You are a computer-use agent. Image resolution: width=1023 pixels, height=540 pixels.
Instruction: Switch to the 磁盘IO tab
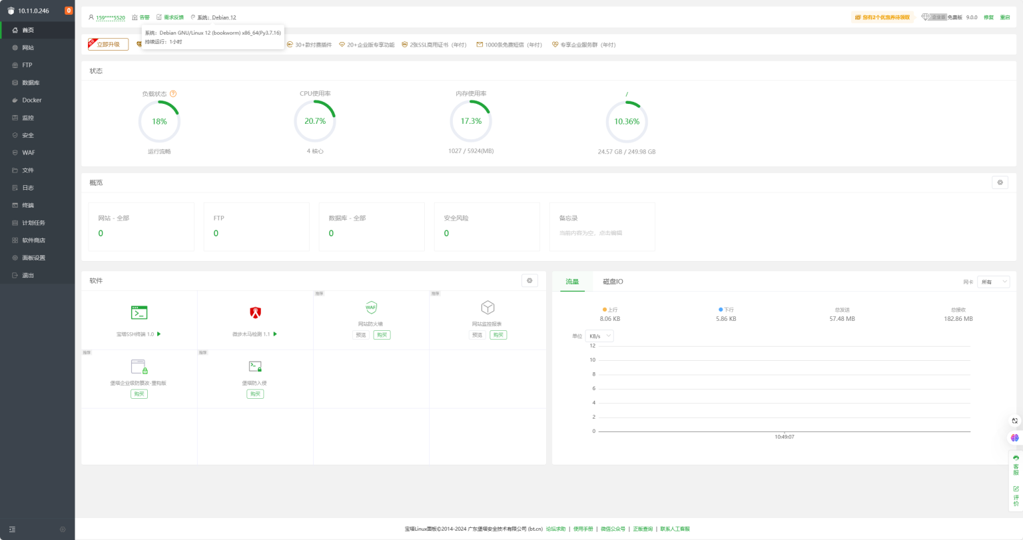(613, 282)
